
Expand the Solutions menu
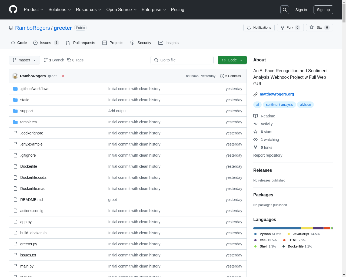pos(60,10)
